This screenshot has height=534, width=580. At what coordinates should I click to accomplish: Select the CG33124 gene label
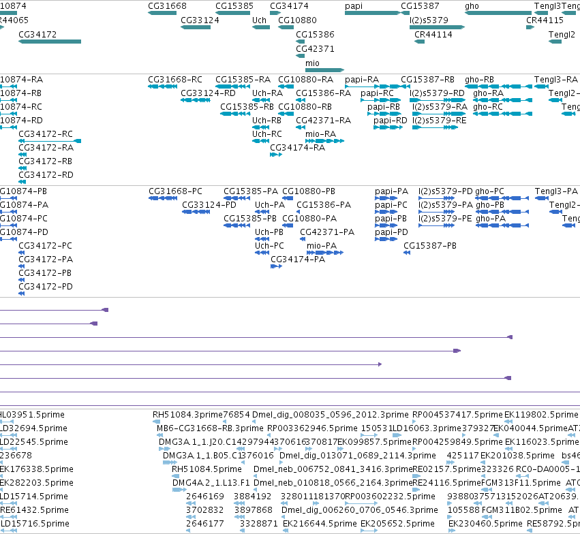click(200, 20)
